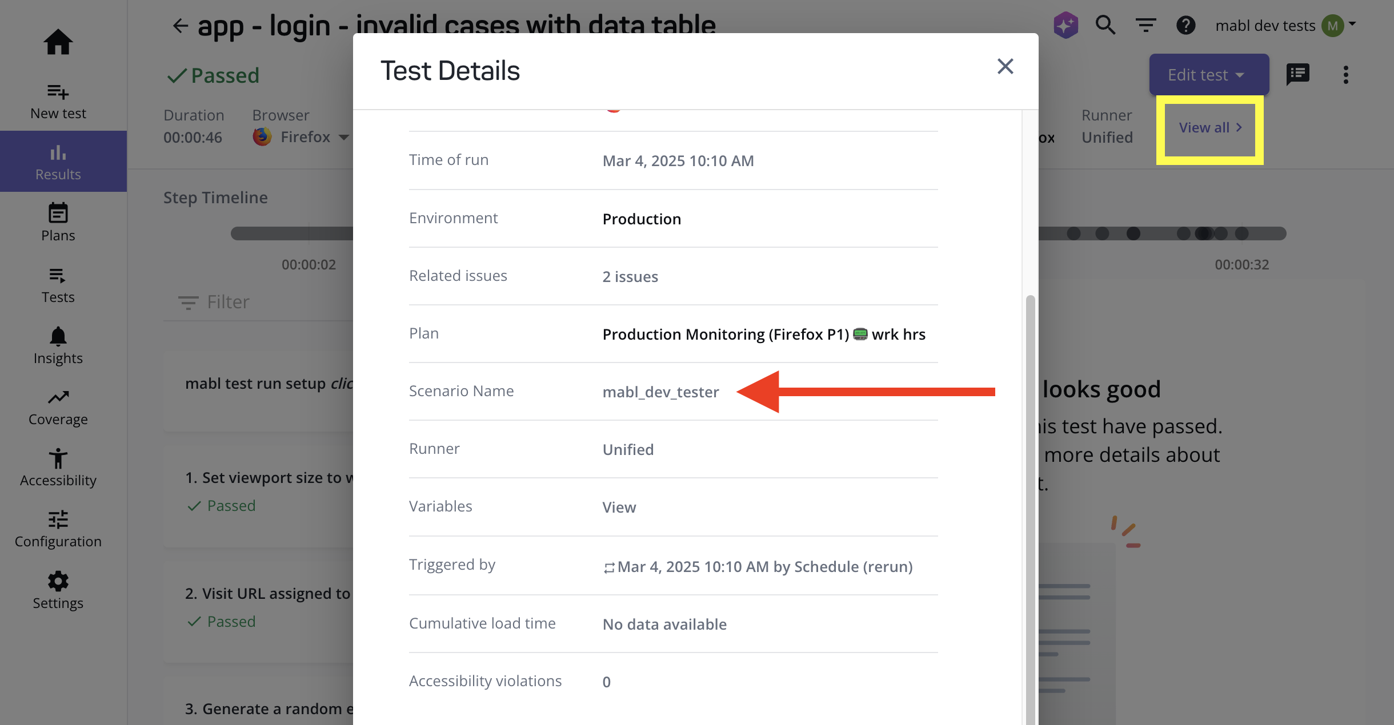Click the M user avatar
This screenshot has height=725, width=1394.
tap(1333, 26)
